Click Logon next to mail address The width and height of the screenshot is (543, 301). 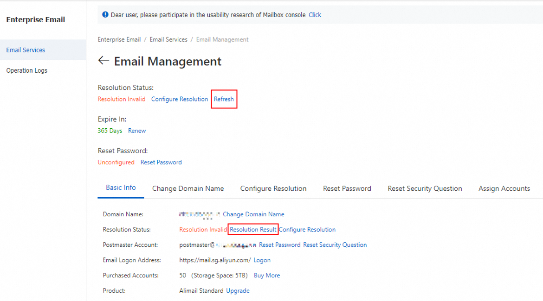pos(262,260)
